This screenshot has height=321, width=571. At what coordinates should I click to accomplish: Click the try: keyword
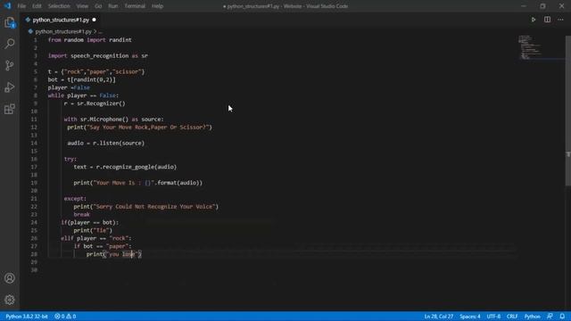(x=70, y=159)
